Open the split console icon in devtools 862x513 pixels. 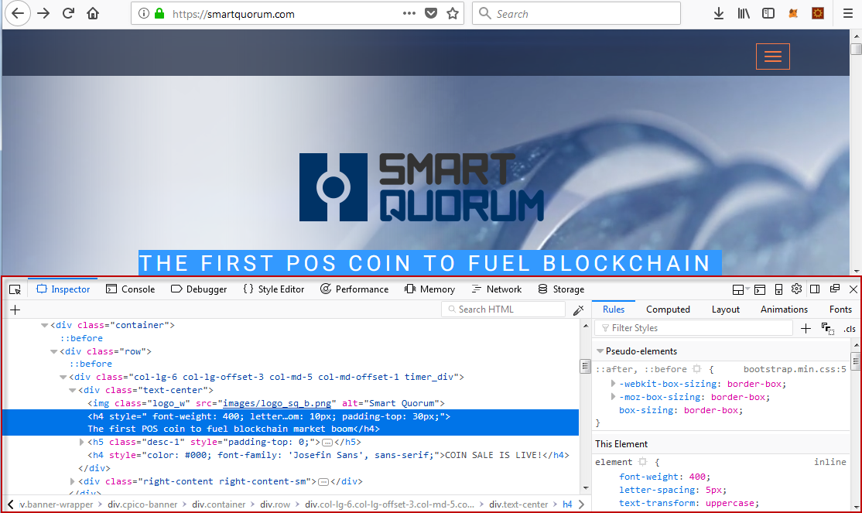pos(760,289)
